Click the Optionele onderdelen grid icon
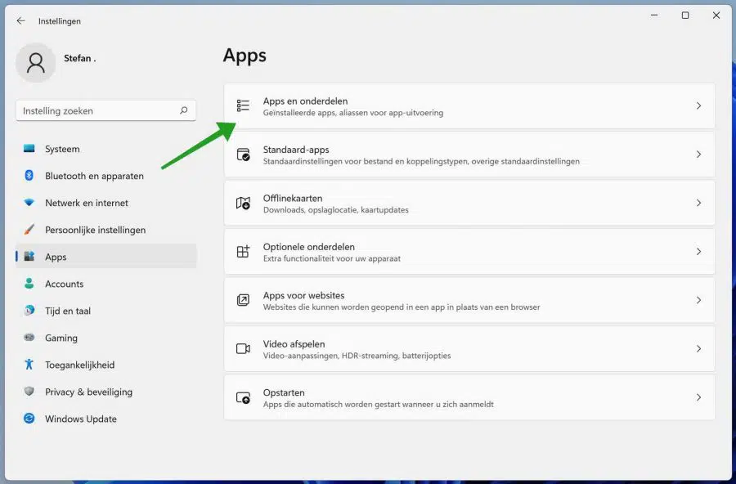Image resolution: width=736 pixels, height=484 pixels. point(243,252)
